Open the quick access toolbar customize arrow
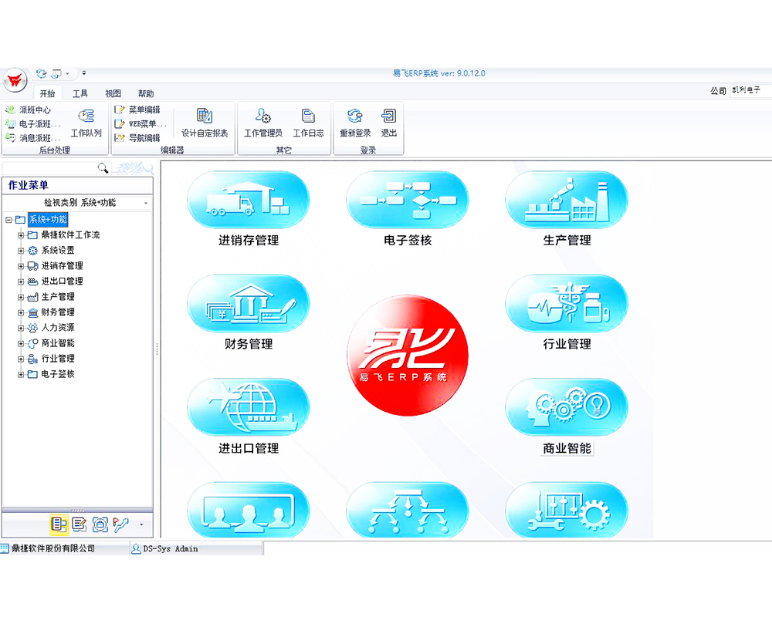 coord(84,72)
